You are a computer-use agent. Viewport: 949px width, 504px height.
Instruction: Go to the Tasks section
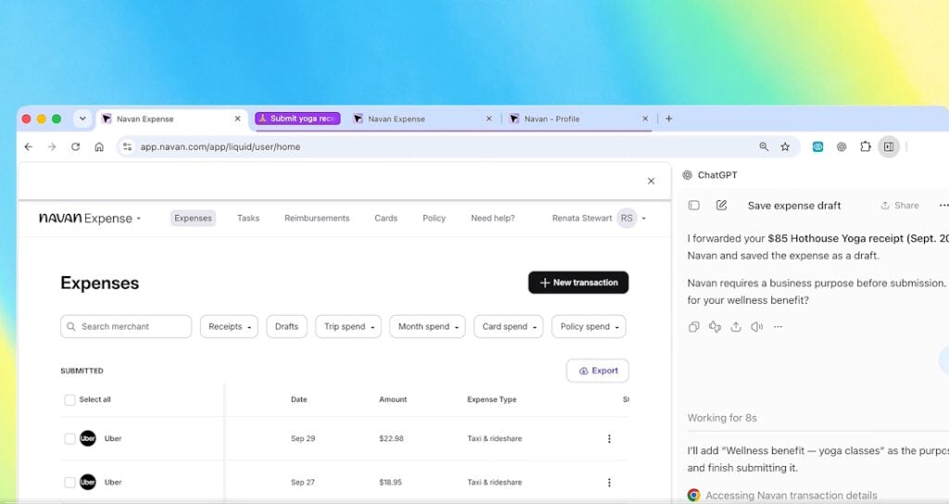point(248,218)
